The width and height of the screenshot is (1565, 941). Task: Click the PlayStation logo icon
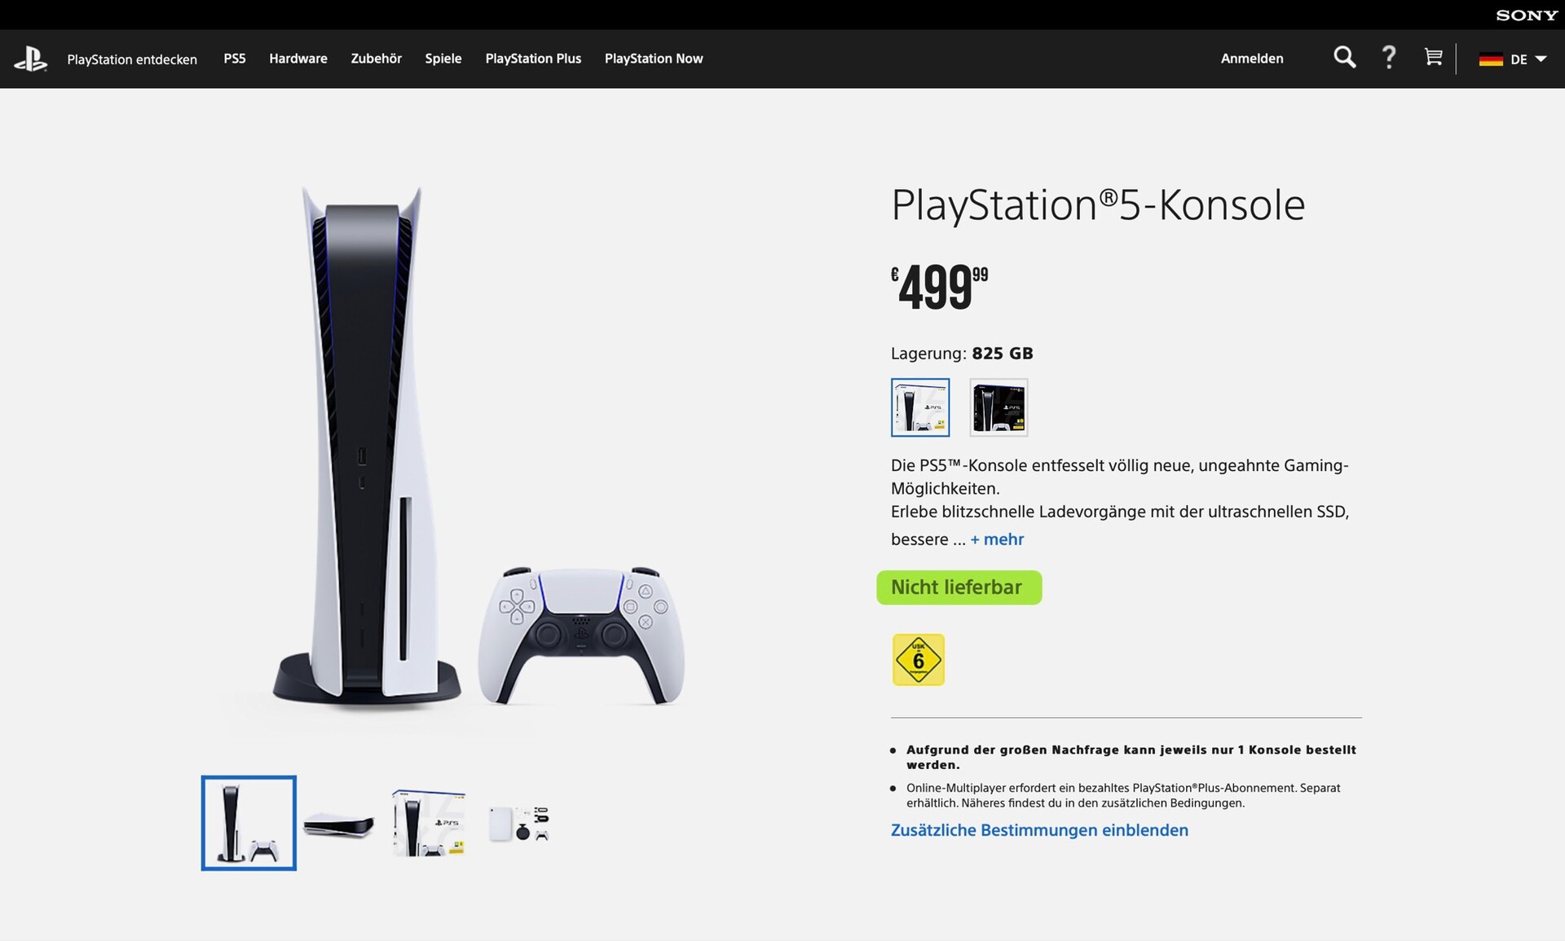[x=30, y=59]
